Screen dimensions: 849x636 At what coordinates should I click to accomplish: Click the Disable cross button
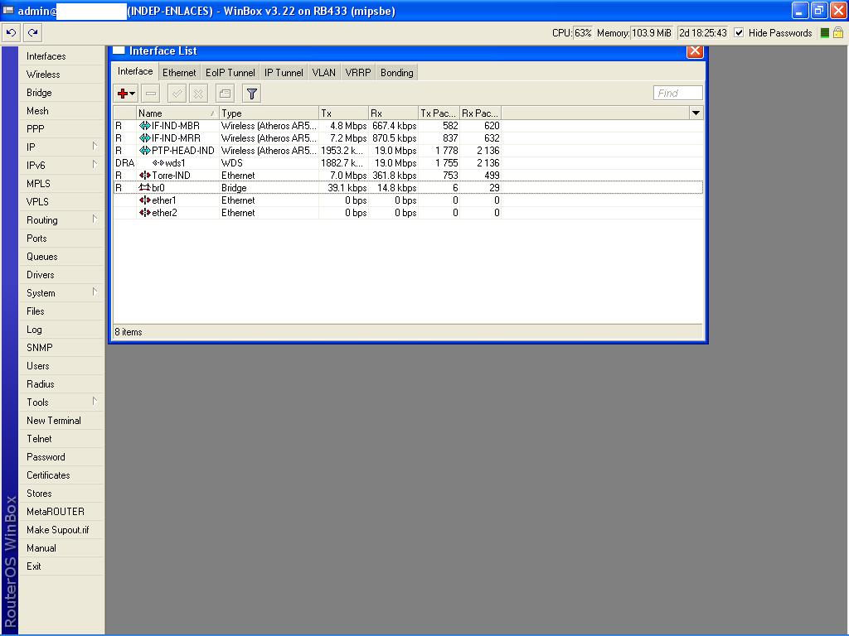(198, 94)
